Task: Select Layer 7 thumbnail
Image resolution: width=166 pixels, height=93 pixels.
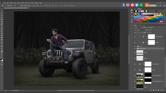Action: tap(140, 52)
